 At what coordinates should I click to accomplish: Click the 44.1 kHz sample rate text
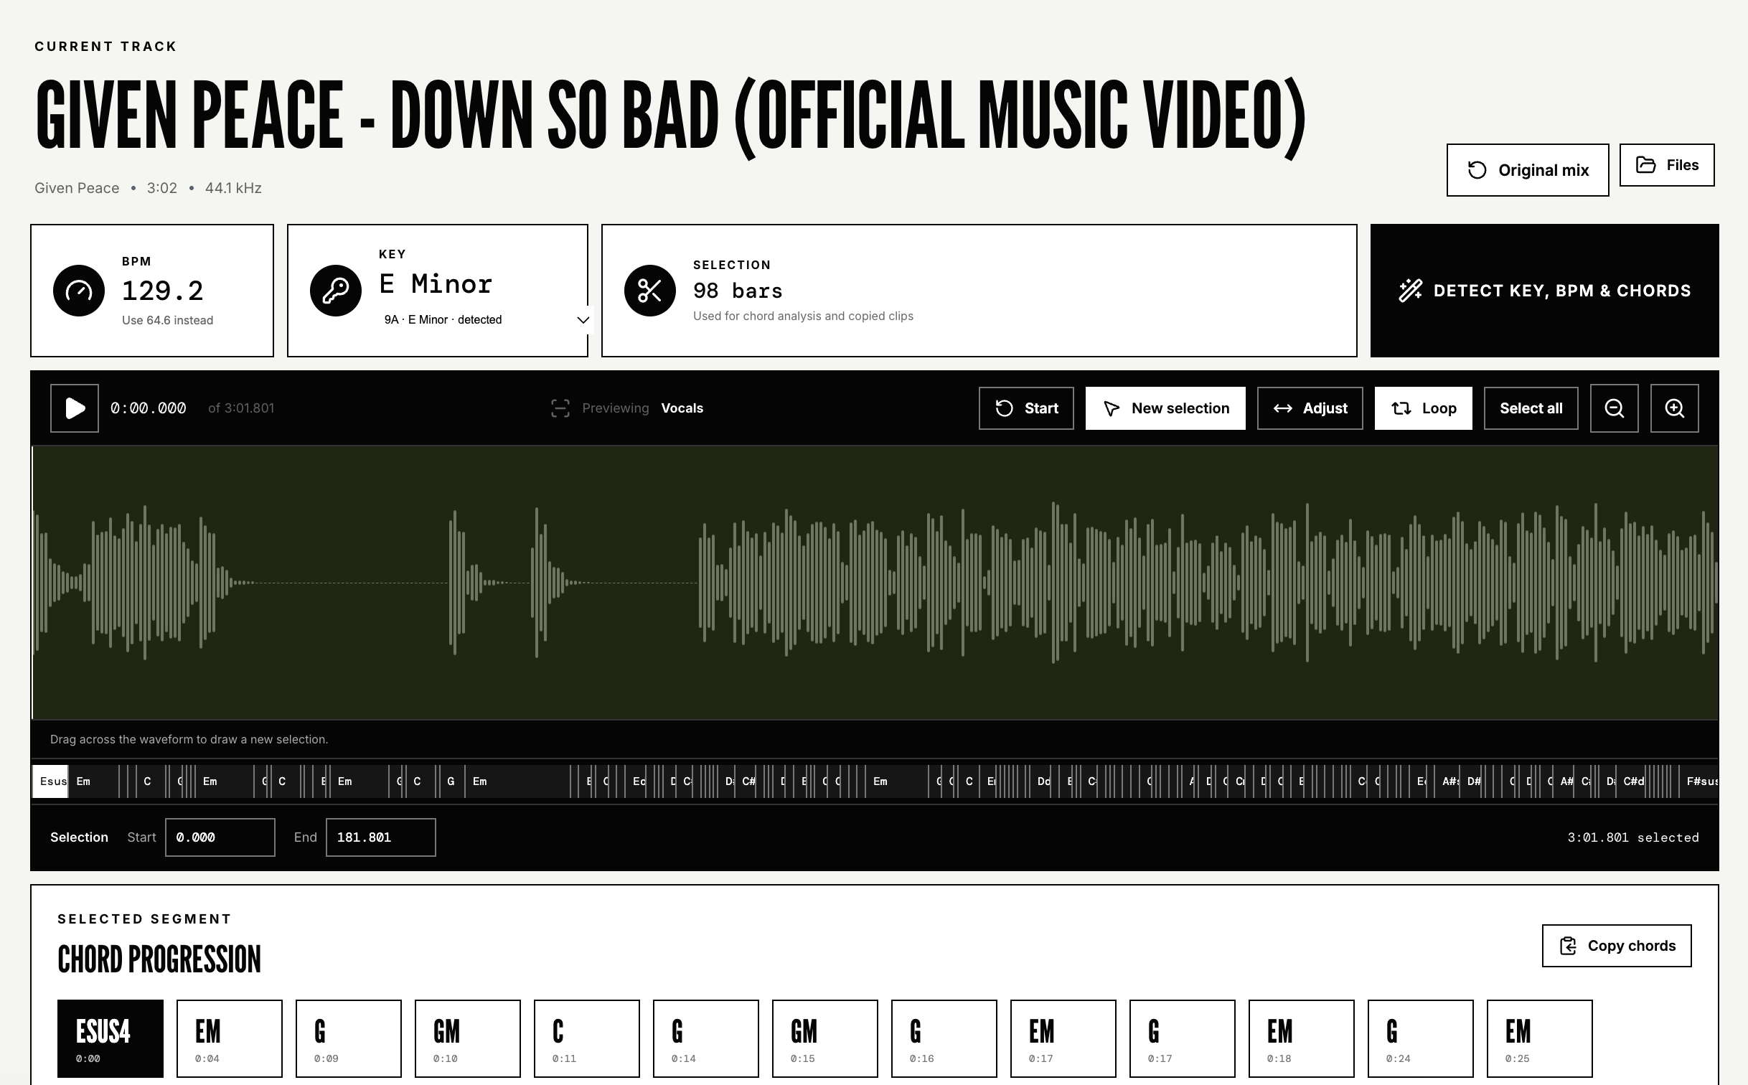pos(233,188)
